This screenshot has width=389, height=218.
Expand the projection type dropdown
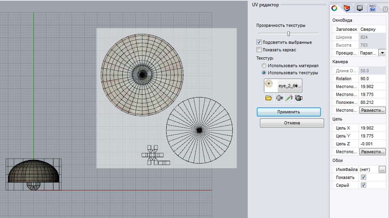pyautogui.click(x=382, y=53)
